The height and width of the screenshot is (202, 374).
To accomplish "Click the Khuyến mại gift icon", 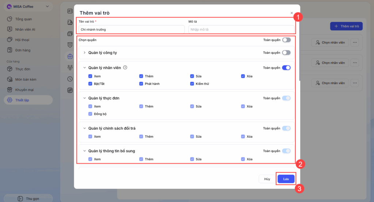I will pos(10,89).
